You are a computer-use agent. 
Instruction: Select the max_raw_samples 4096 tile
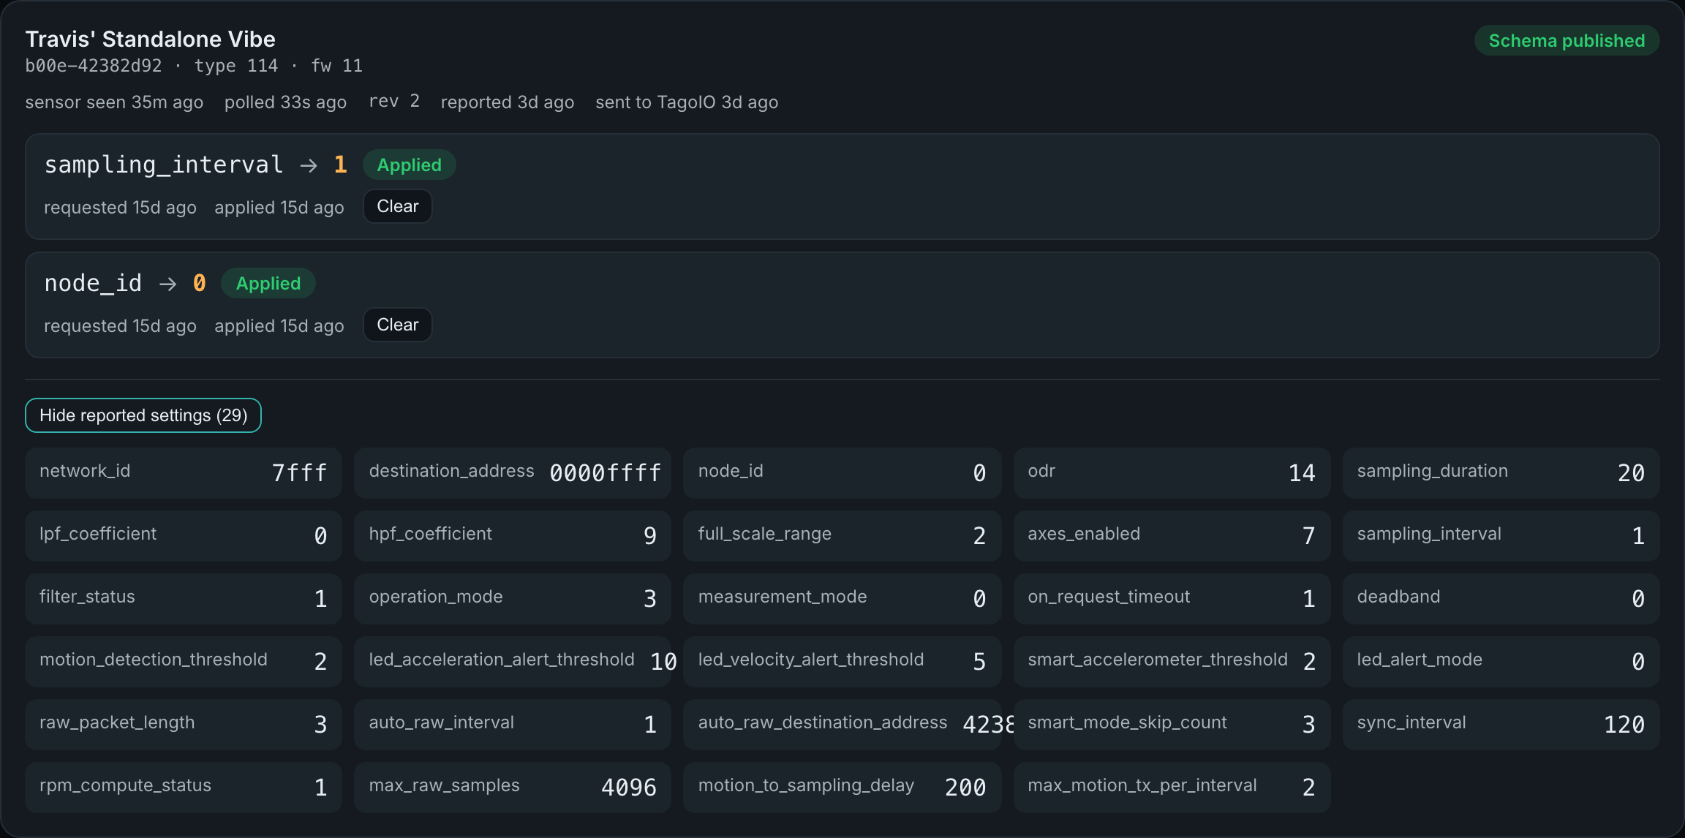coord(513,787)
